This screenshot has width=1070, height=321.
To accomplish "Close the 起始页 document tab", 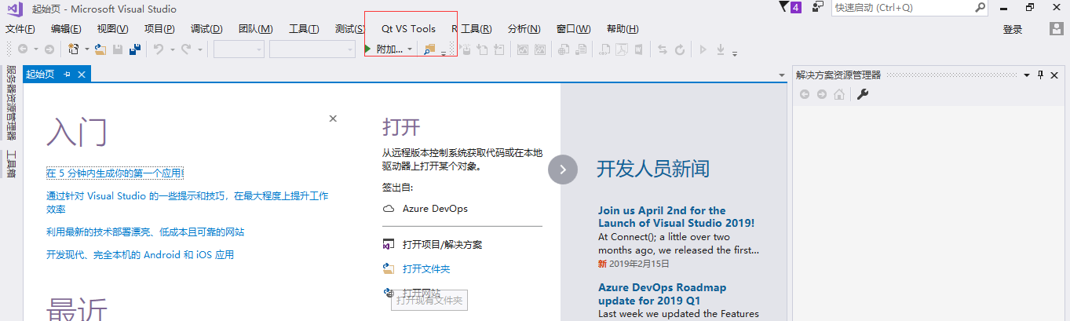I will (82, 74).
